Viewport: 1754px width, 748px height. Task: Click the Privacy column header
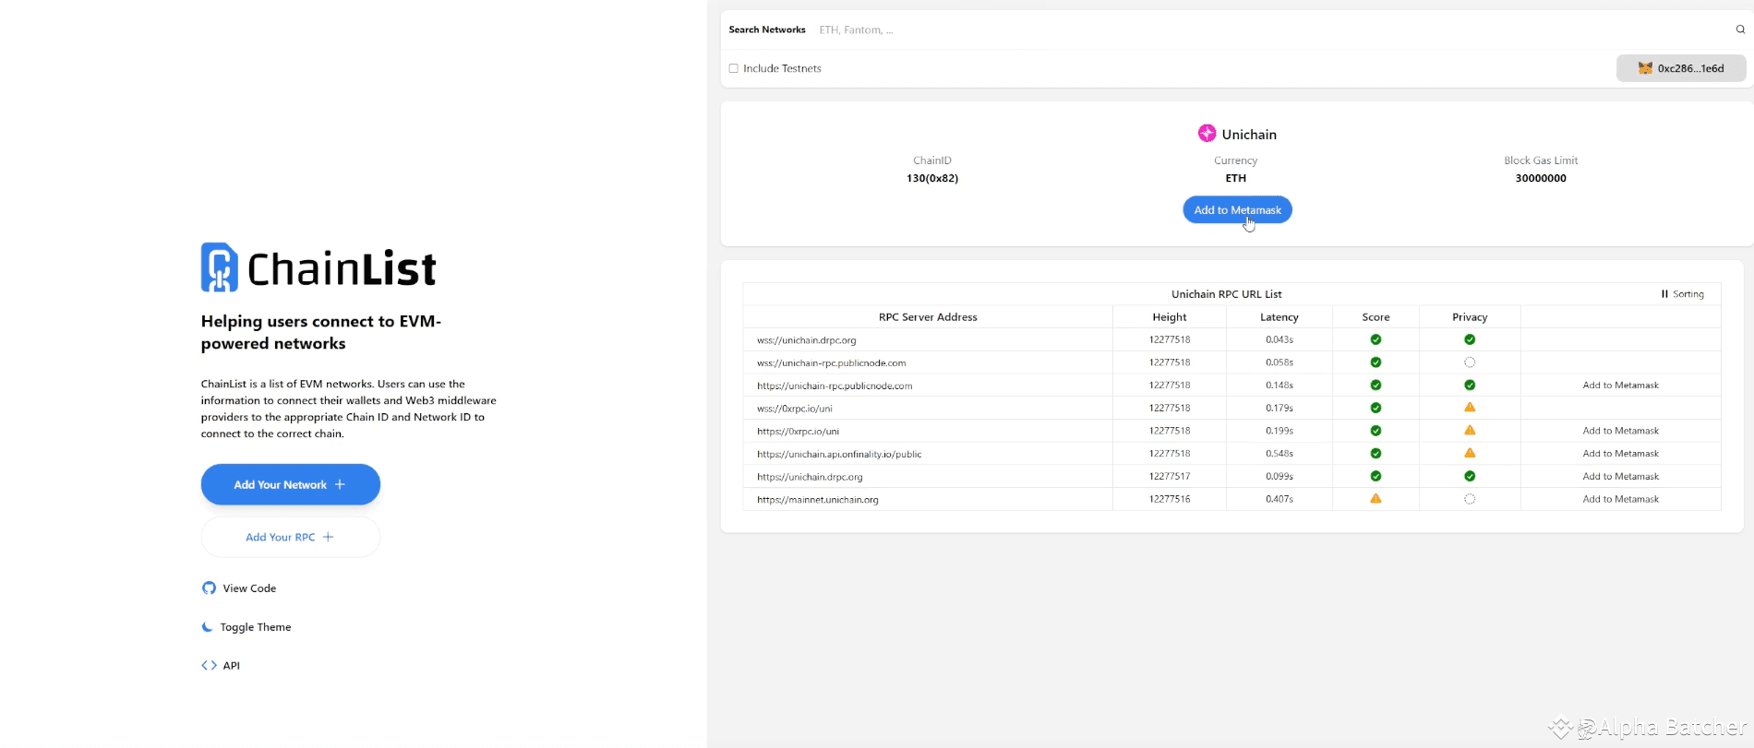[1470, 317]
